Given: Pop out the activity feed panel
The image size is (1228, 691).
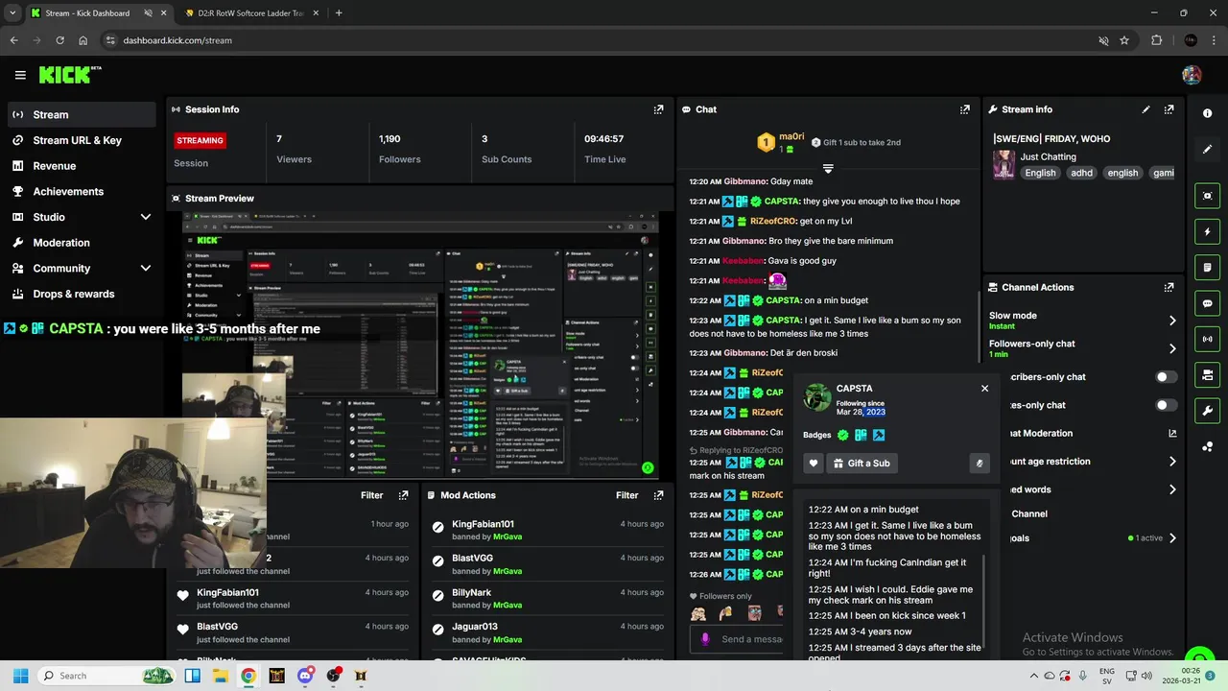Looking at the screenshot, I should 403,495.
